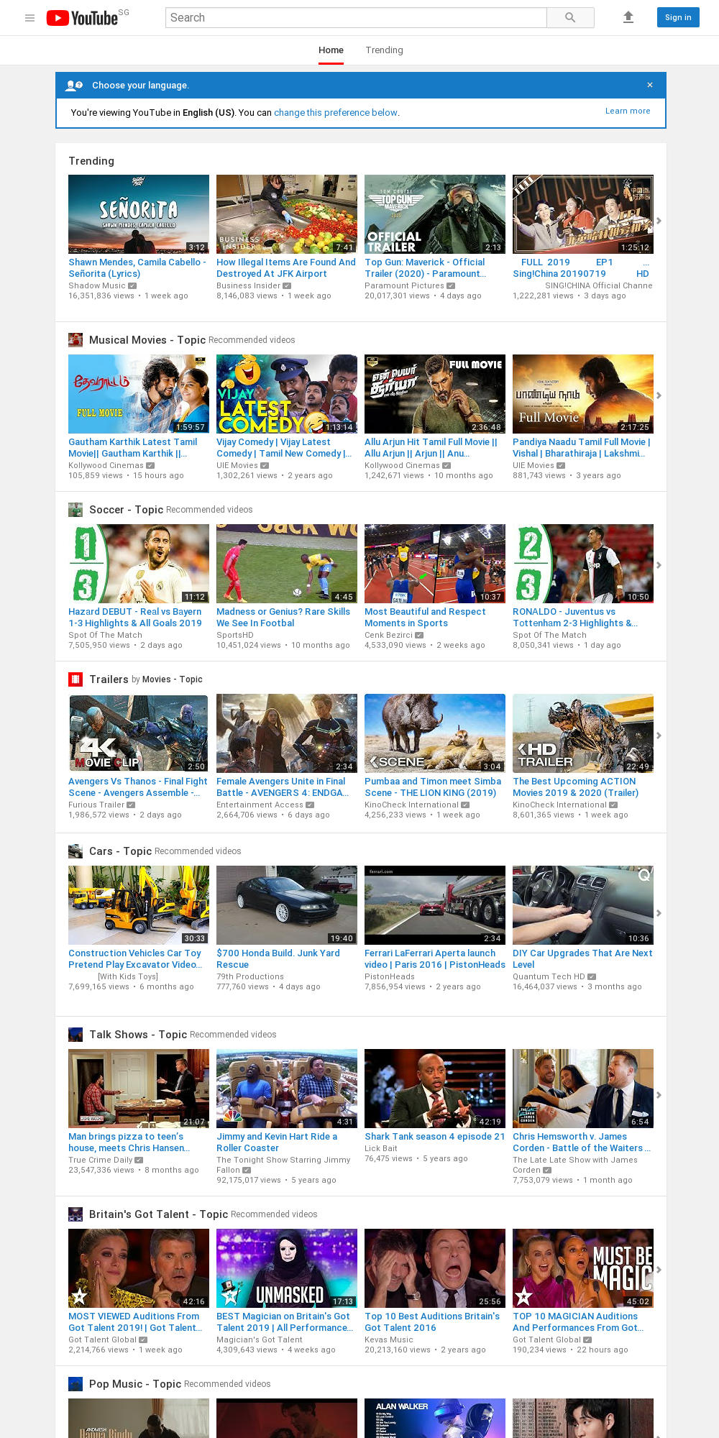Open the DIY Car Upgrades title

(582, 959)
